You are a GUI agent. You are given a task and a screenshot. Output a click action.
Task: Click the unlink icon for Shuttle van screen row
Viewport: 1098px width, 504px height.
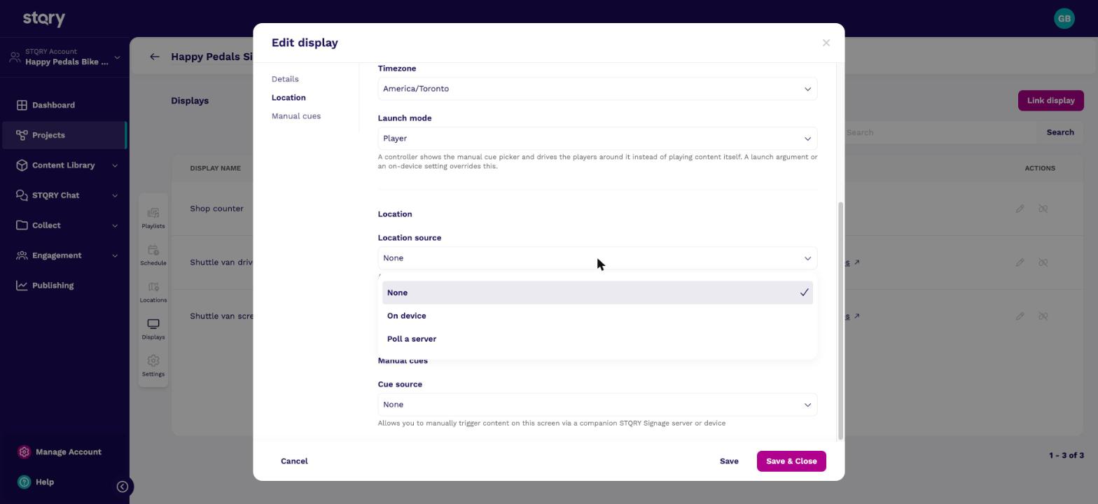[x=1043, y=316]
